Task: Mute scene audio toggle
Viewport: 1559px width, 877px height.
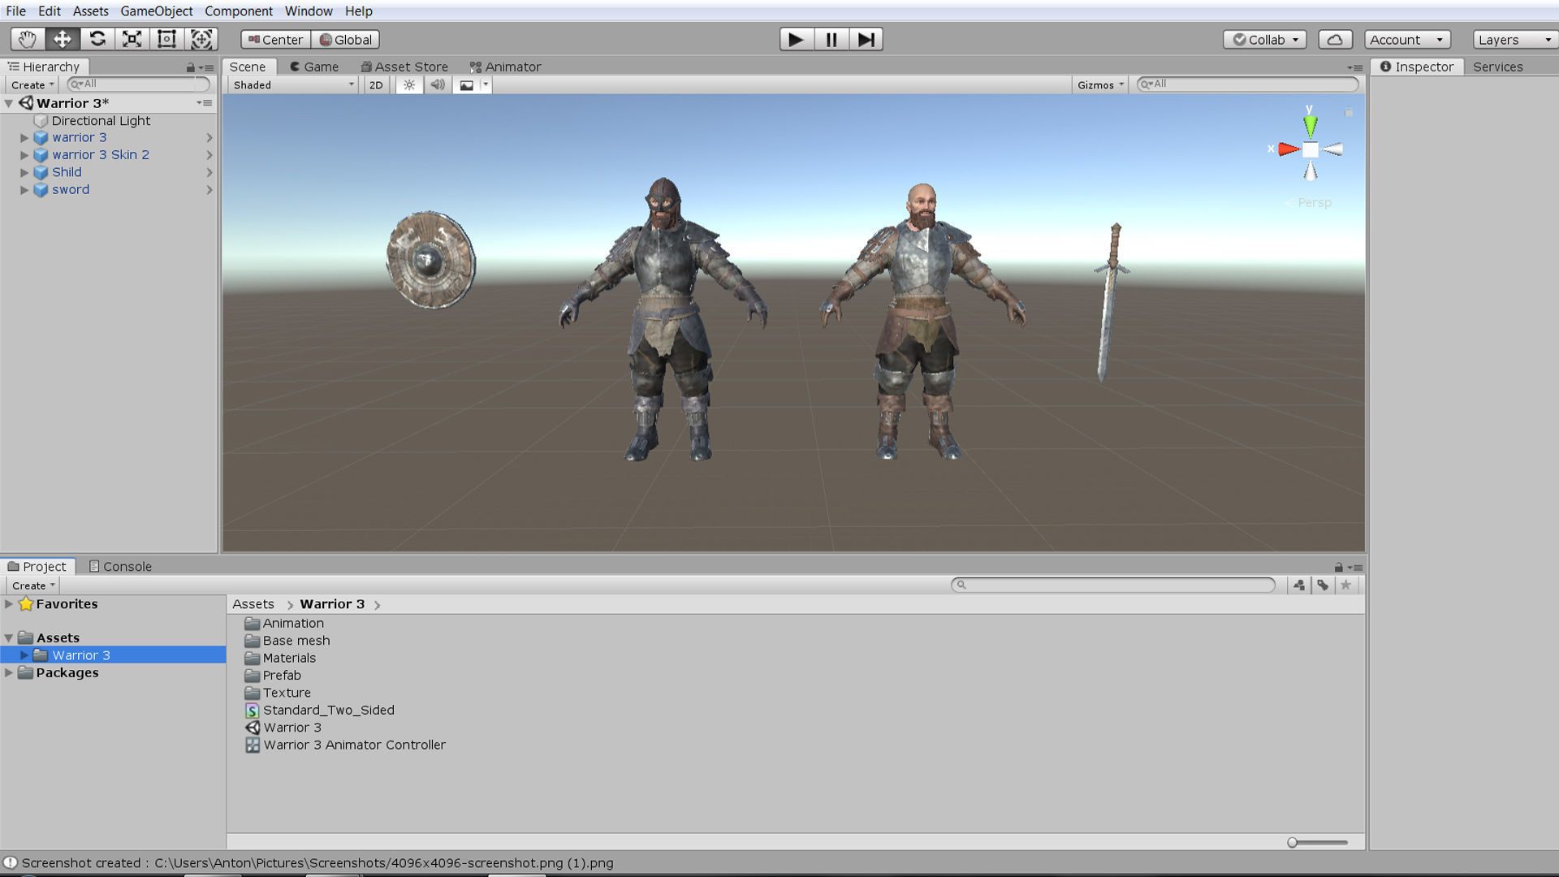Action: (438, 84)
